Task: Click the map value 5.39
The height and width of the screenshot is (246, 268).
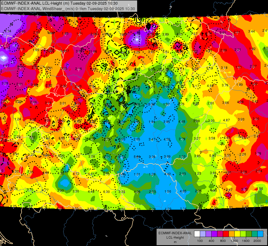Action: coord(152,104)
